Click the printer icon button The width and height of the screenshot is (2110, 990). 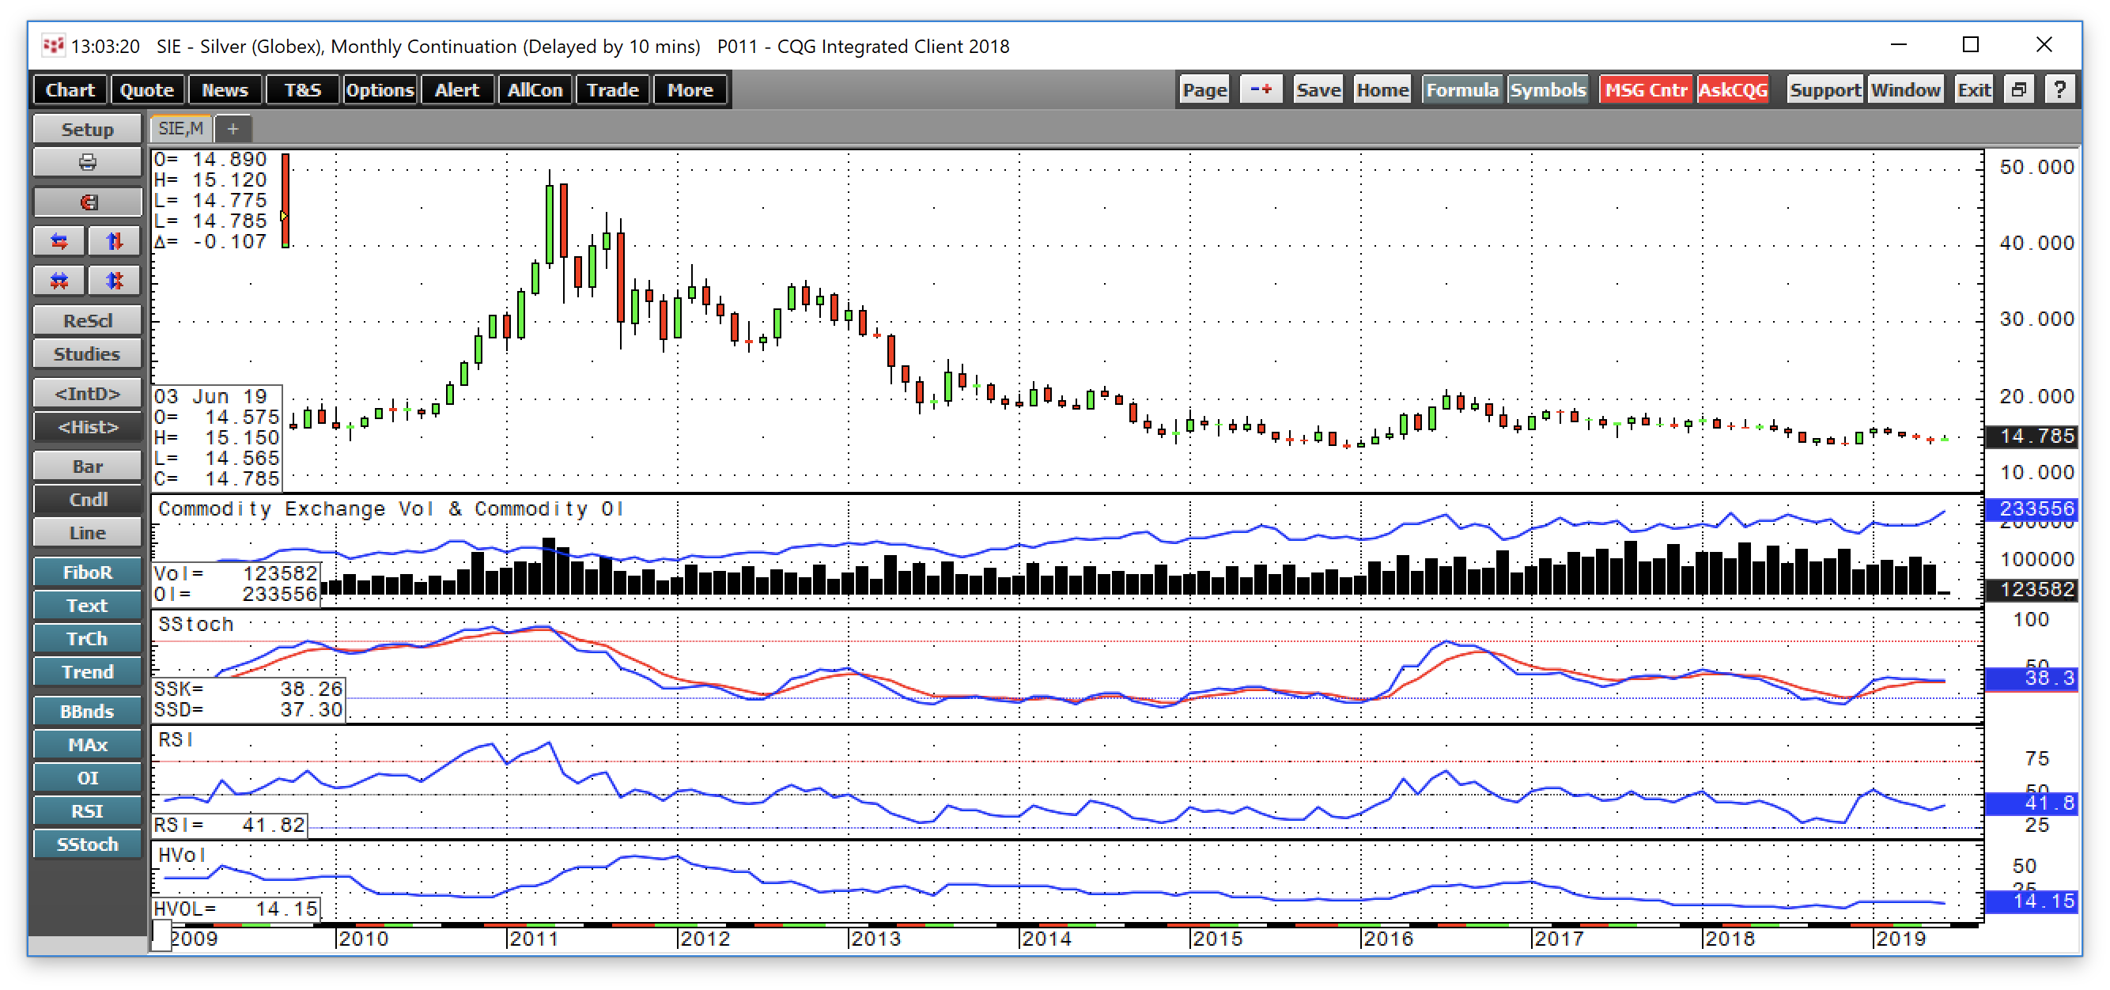88,162
